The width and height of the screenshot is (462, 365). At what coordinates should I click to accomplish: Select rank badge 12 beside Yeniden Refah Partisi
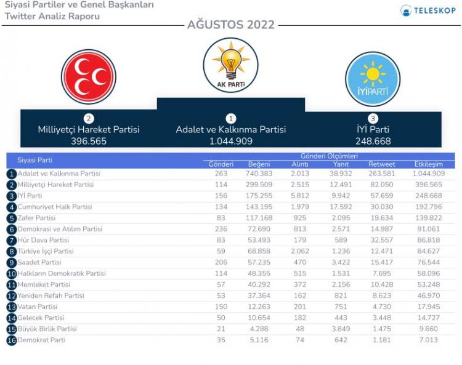12,296
